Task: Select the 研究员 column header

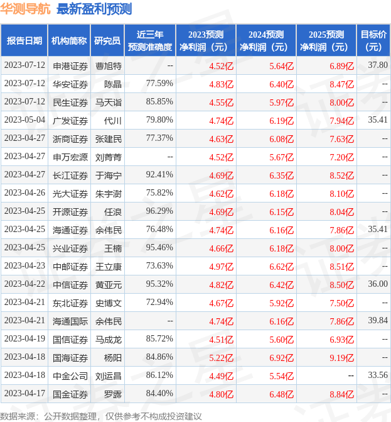Action: 107,41
